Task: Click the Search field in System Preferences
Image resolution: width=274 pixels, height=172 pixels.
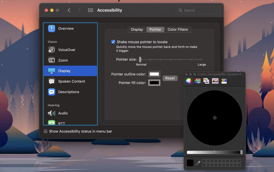Action: 198,10
